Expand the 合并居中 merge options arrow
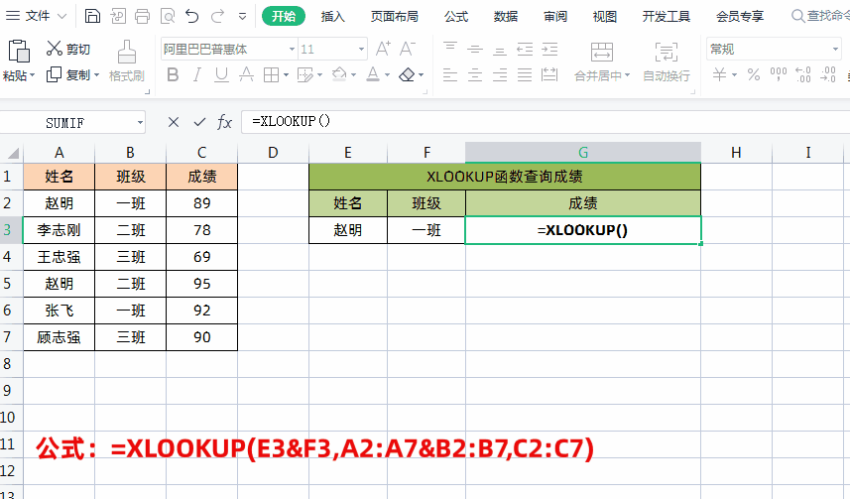Viewport: 850px width, 499px height. click(x=627, y=74)
